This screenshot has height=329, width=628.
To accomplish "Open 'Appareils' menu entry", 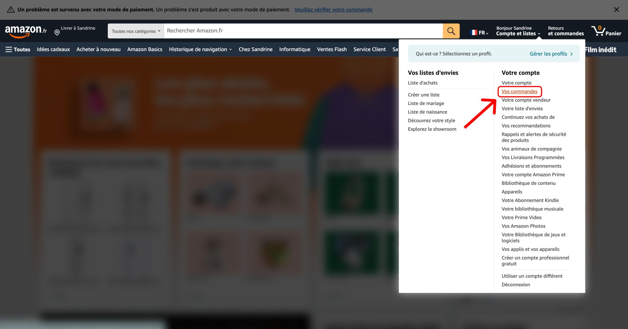I will point(512,192).
